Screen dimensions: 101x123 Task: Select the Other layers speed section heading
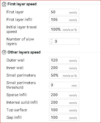[24, 52]
